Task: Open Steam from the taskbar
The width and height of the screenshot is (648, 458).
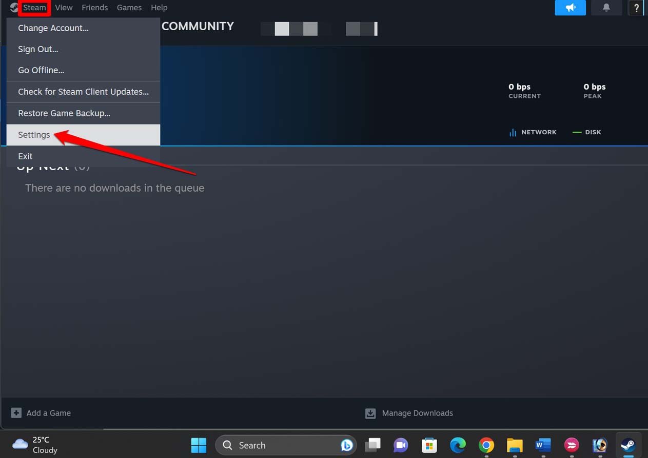Action: 627,445
